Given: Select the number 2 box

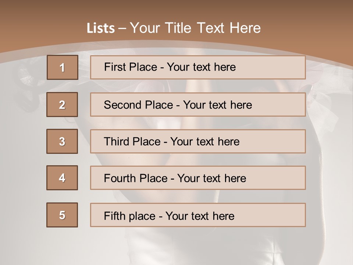Looking at the screenshot, I should [x=62, y=105].
